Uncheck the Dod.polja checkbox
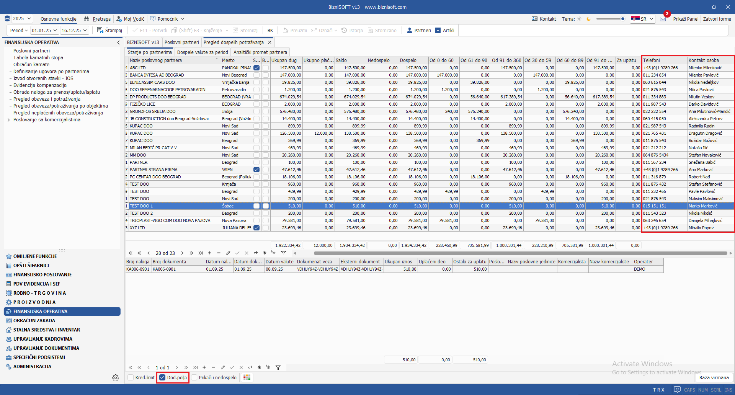The height and width of the screenshot is (395, 735). click(162, 377)
